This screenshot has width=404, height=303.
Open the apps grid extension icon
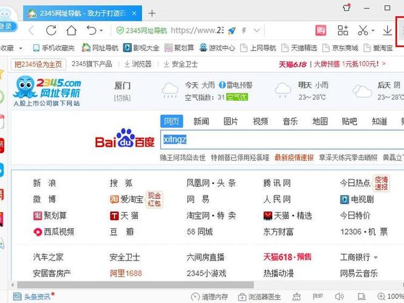(343, 30)
